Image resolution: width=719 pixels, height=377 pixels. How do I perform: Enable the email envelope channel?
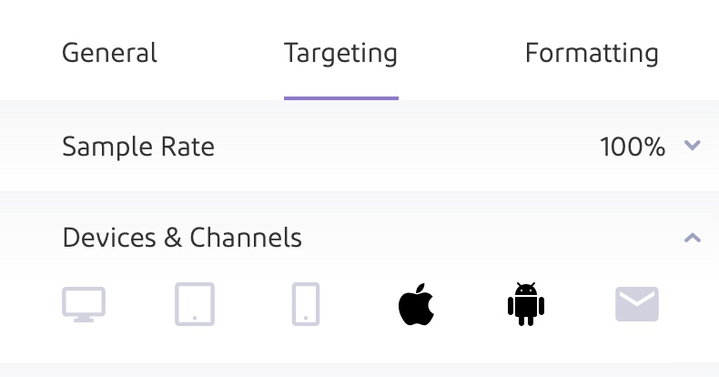[637, 304]
